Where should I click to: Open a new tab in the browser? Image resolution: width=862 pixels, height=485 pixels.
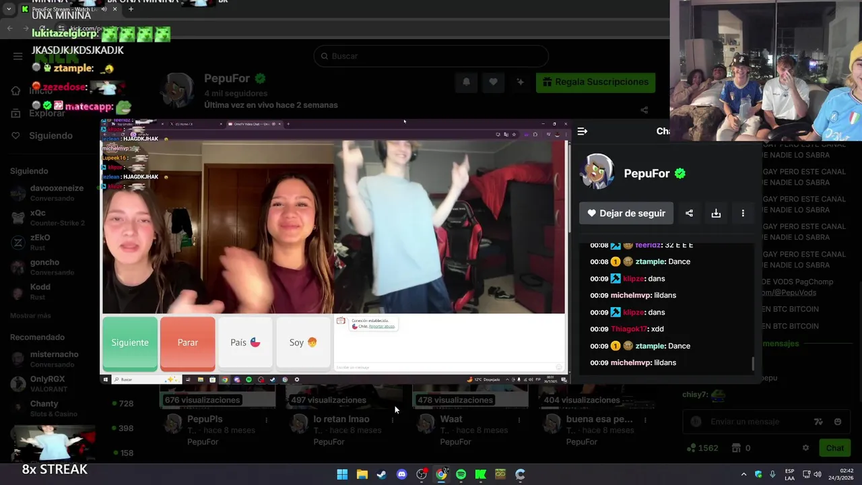point(131,9)
